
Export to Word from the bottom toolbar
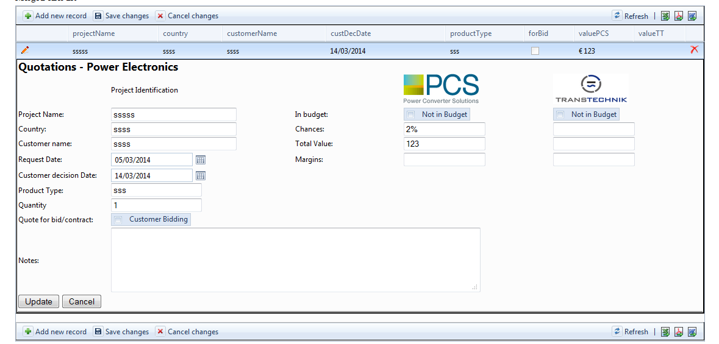[x=692, y=332]
